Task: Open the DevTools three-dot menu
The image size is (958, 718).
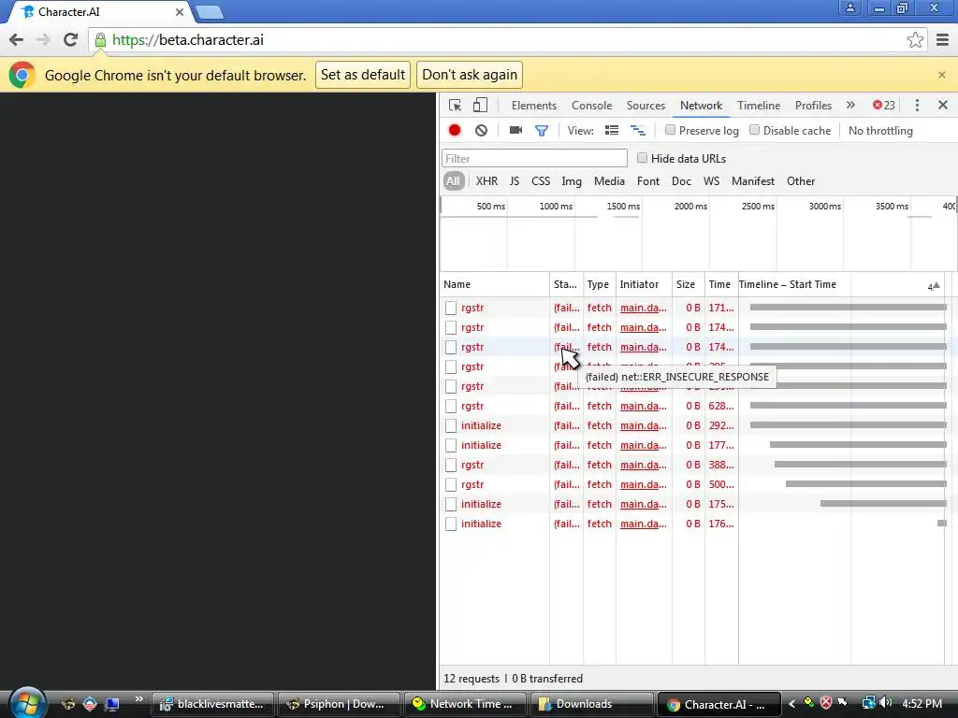Action: pos(917,105)
